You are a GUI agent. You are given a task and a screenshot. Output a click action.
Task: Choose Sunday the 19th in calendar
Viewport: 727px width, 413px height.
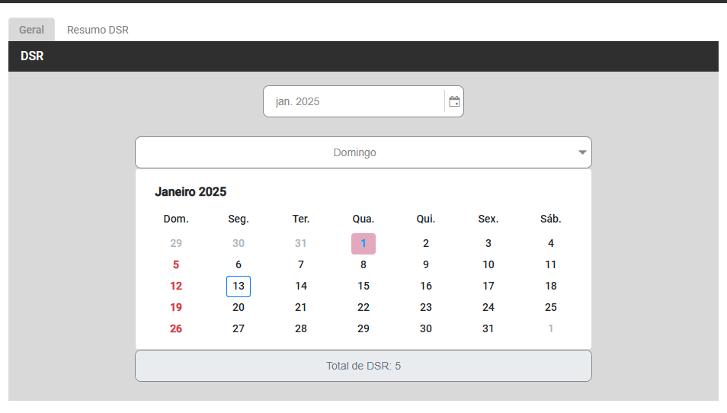(x=176, y=308)
